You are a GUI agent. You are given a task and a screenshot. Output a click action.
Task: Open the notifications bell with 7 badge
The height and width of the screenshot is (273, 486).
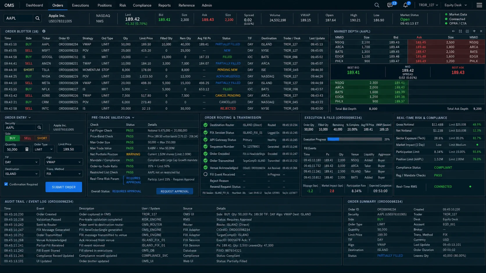coord(405,5)
